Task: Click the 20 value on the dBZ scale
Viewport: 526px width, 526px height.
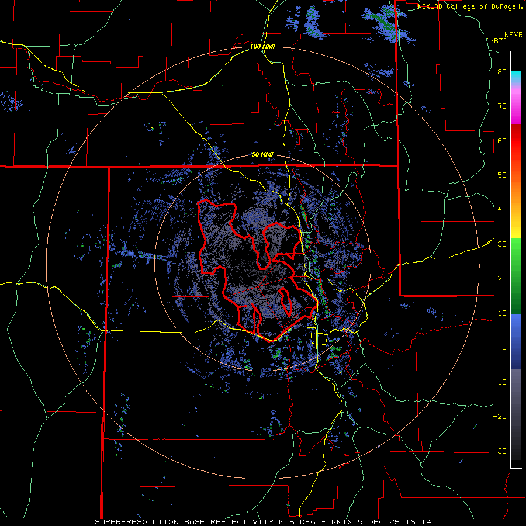Action: [502, 279]
